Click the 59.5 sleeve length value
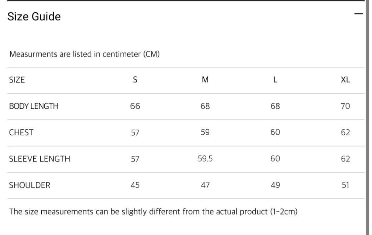The width and height of the screenshot is (372, 235). 205,159
